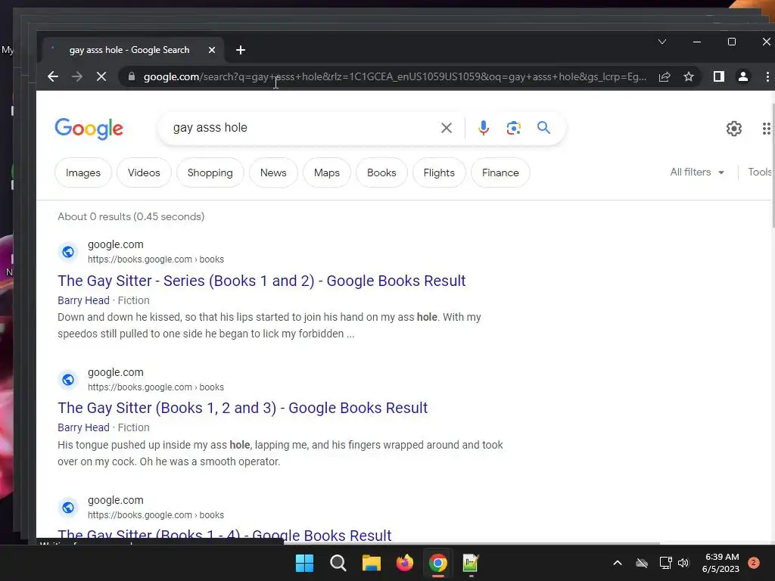Click 'About 0 results' stats text
The height and width of the screenshot is (581, 775).
131,216
